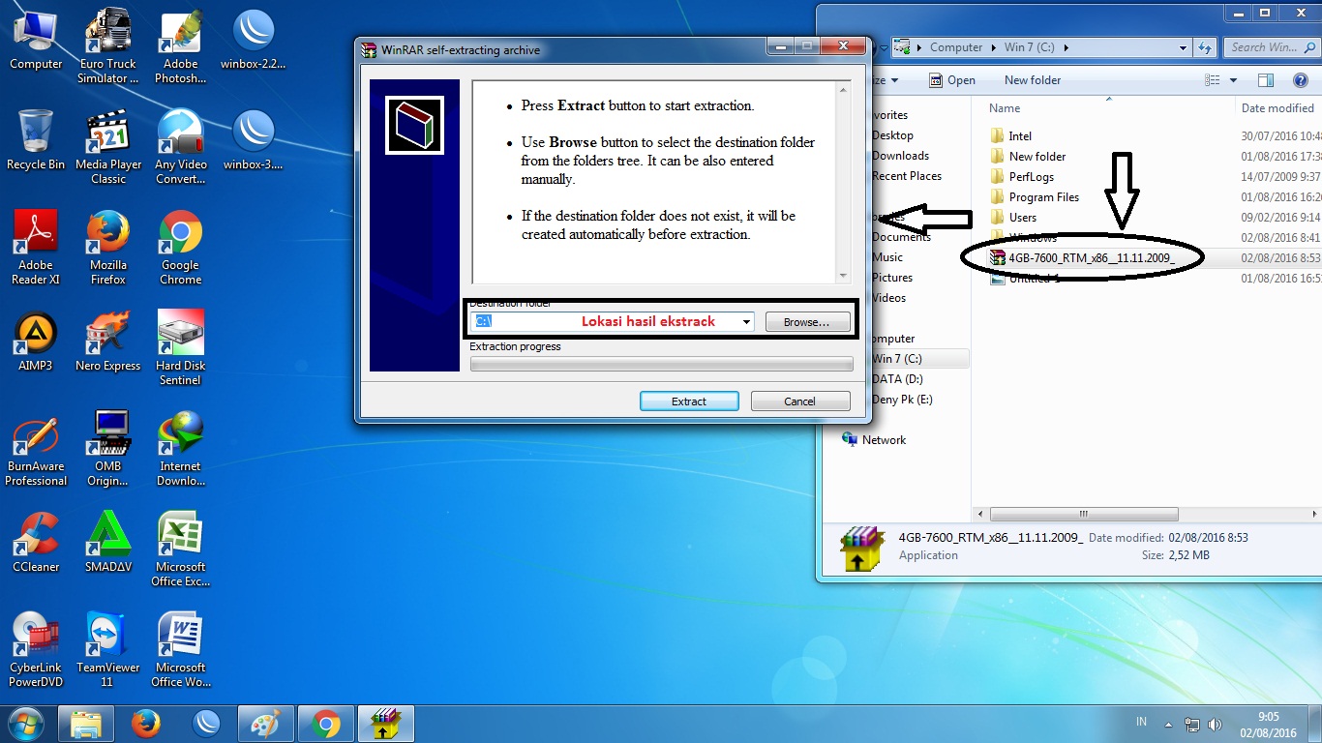Select the Program Files folder
This screenshot has width=1322, height=743.
1043,197
